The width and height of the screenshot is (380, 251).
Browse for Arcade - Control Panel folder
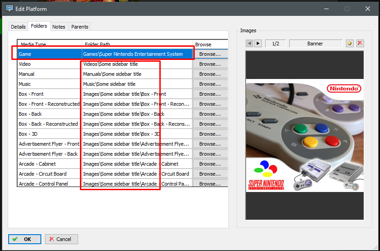point(210,183)
